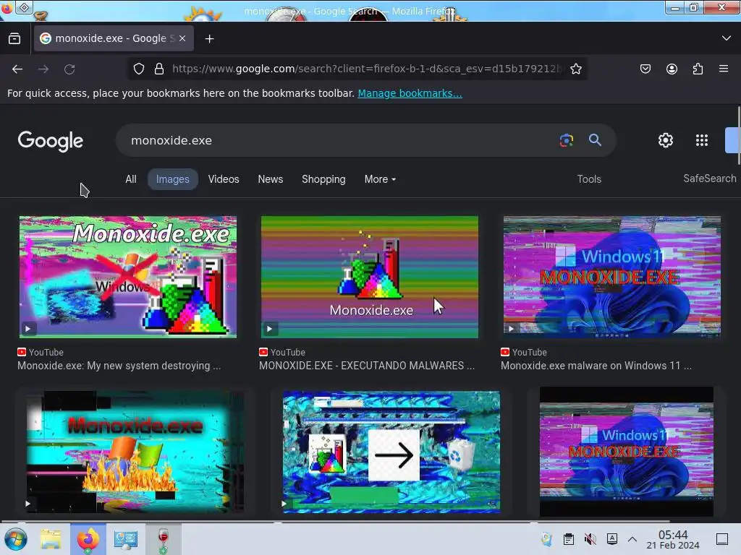Open the Tools filter options
The width and height of the screenshot is (741, 555).
click(589, 179)
